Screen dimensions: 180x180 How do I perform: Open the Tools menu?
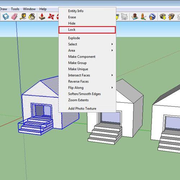[15, 9]
